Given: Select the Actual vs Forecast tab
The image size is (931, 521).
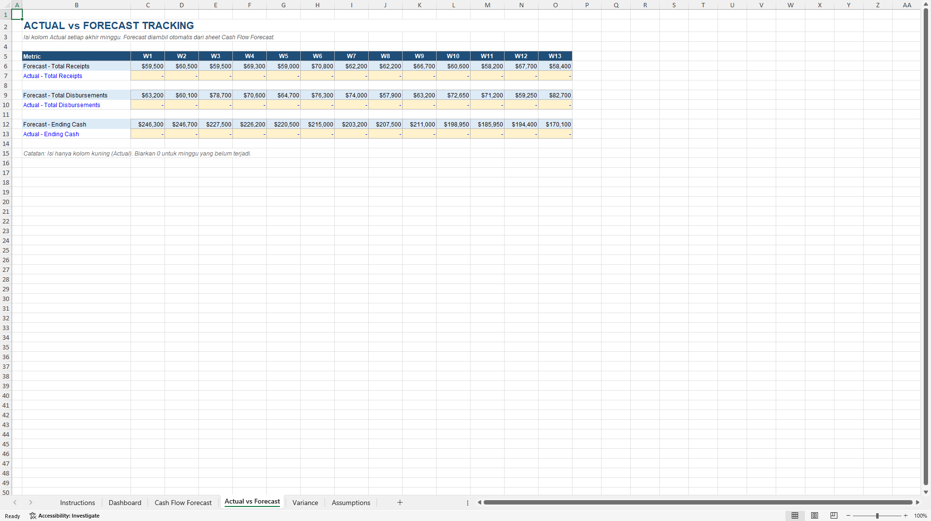Looking at the screenshot, I should pyautogui.click(x=252, y=502).
